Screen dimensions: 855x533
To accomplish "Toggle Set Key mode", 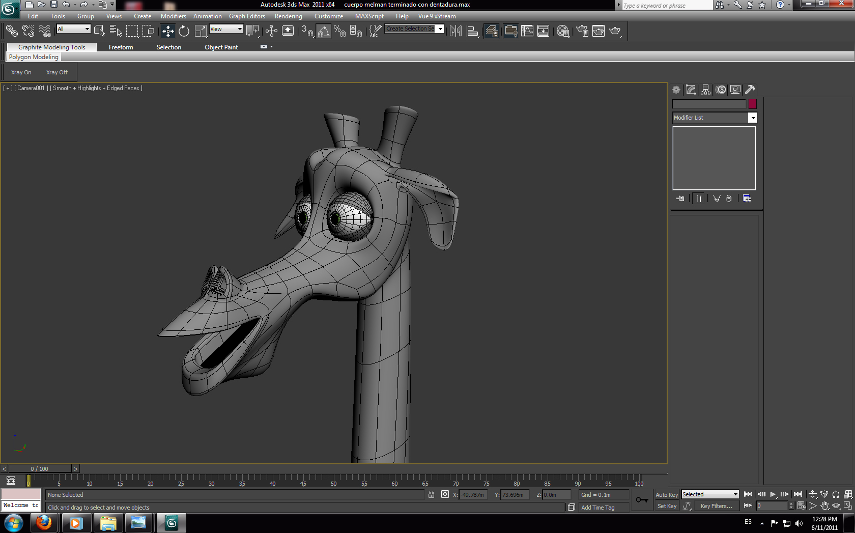I will 666,506.
